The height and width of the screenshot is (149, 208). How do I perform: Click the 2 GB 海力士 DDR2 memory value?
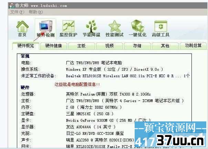pyautogui.click(x=94, y=107)
